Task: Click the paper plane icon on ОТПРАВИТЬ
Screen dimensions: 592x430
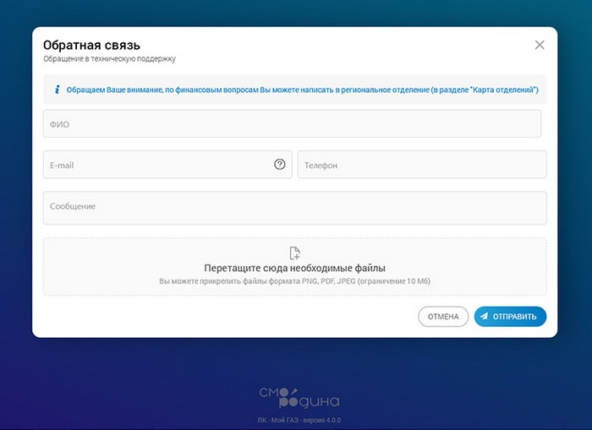Action: pyautogui.click(x=484, y=316)
